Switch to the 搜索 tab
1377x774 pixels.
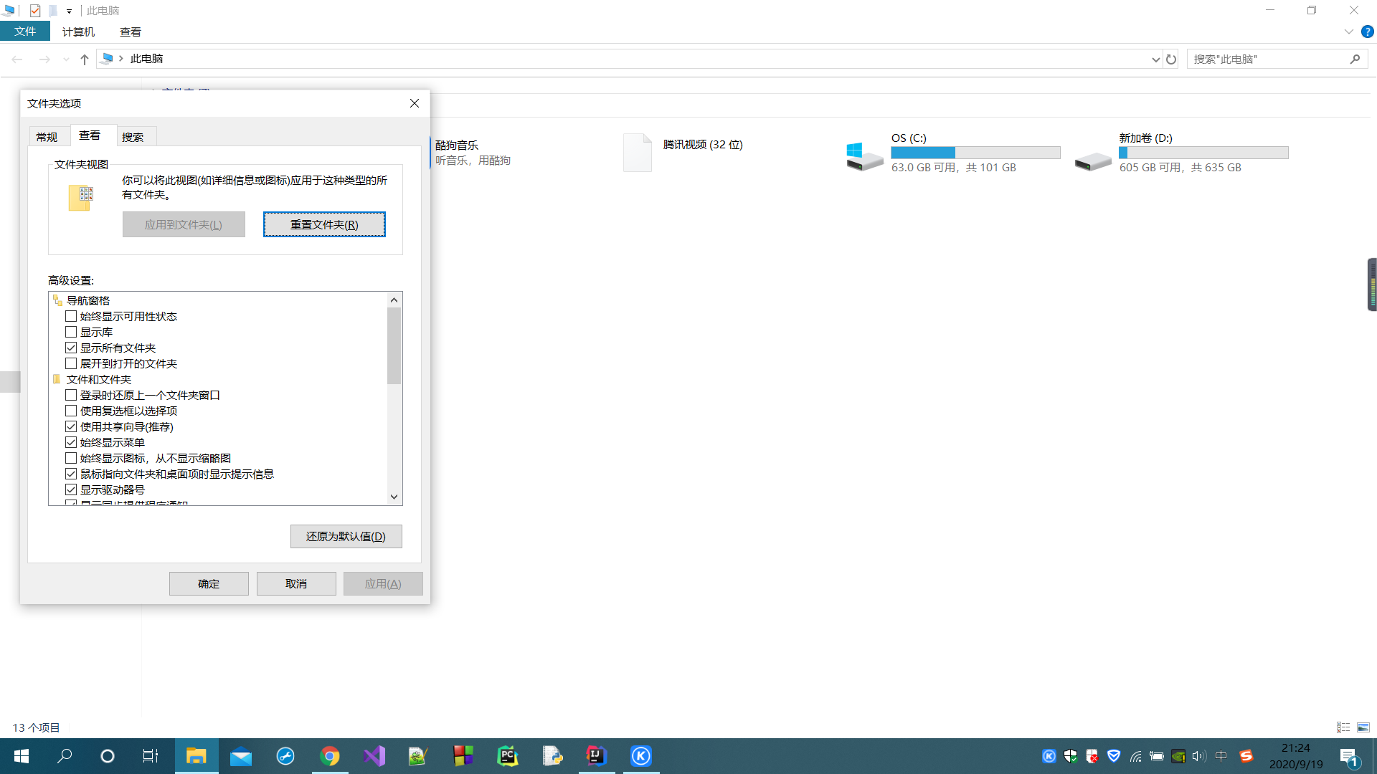[133, 137]
